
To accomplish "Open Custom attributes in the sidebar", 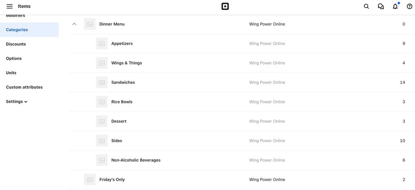I will tap(24, 87).
